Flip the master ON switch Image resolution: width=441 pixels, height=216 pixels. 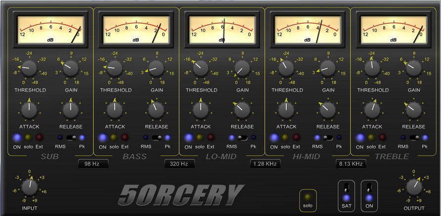pyautogui.click(x=369, y=188)
